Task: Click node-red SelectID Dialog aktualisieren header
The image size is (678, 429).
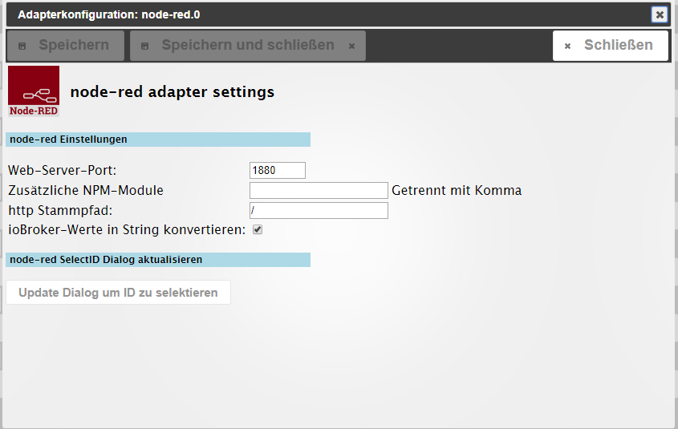Action: pyautogui.click(x=158, y=260)
